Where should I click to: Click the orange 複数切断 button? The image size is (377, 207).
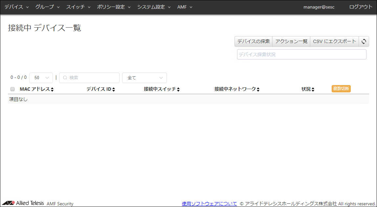tap(341, 89)
